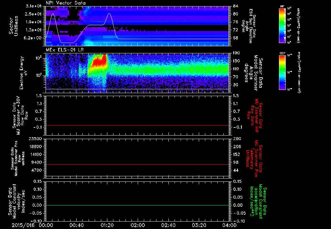Viewport: 331px width, 229px height.
Task: Click the 1.2e+01 sector tick value
Action: coord(34,30)
